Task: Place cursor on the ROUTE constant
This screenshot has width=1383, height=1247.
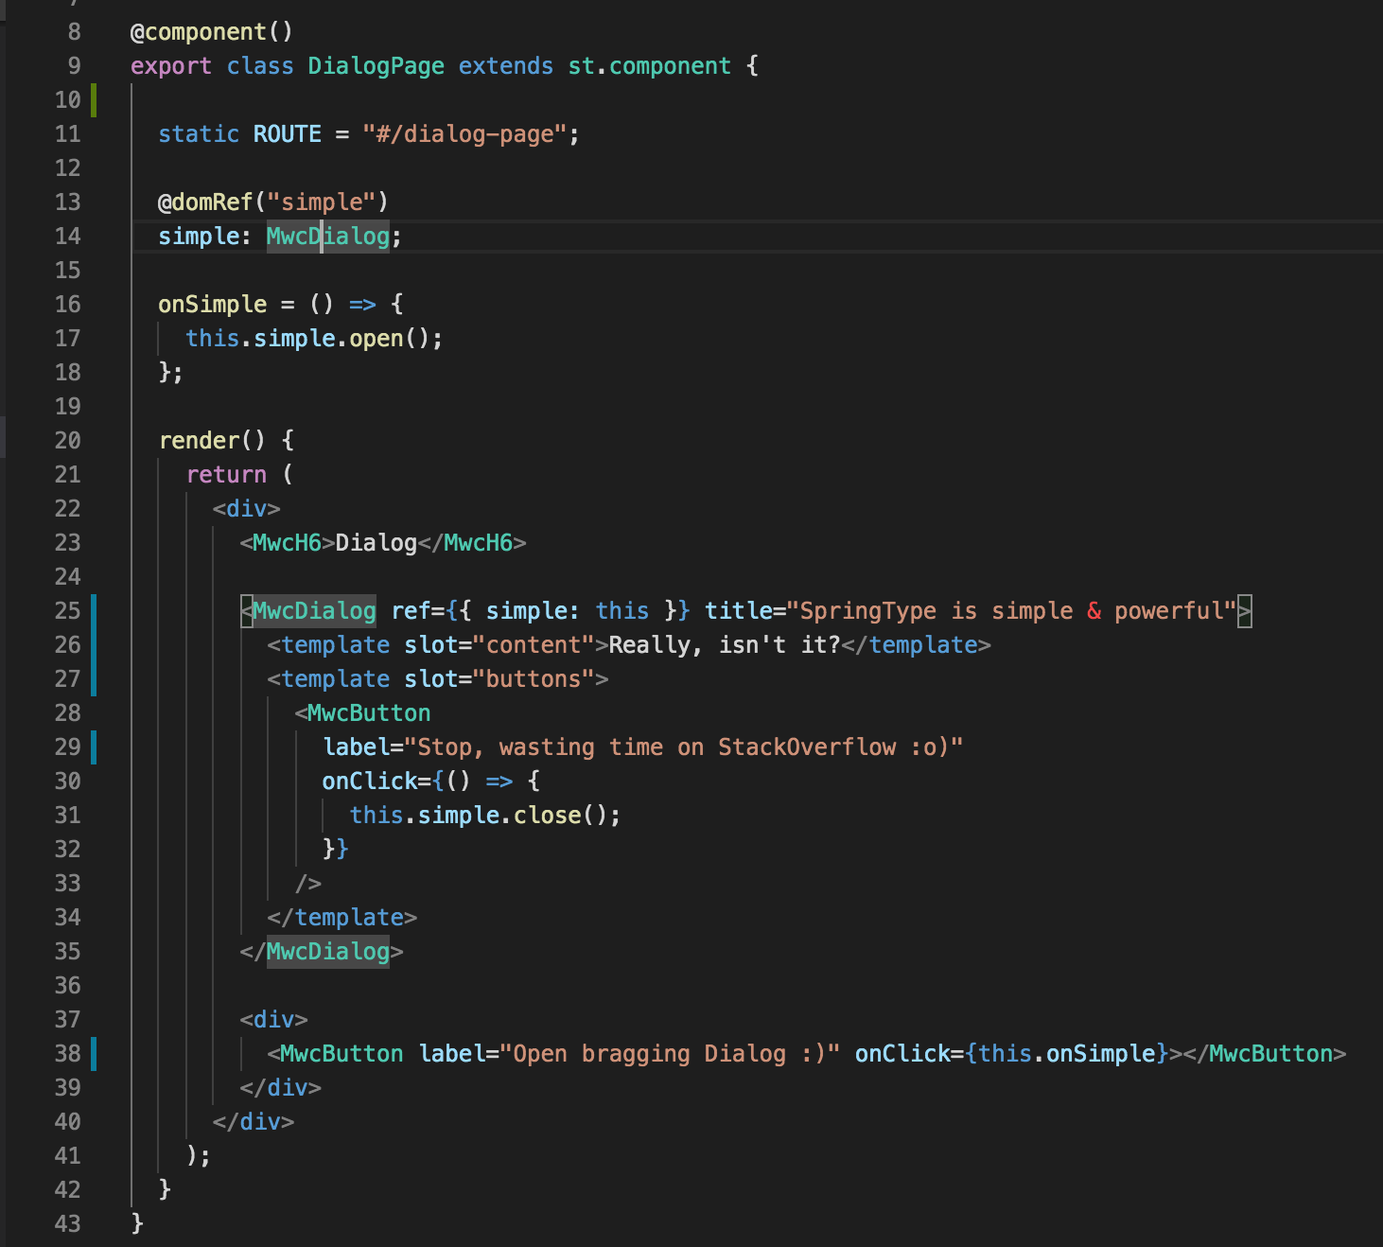Action: (288, 134)
